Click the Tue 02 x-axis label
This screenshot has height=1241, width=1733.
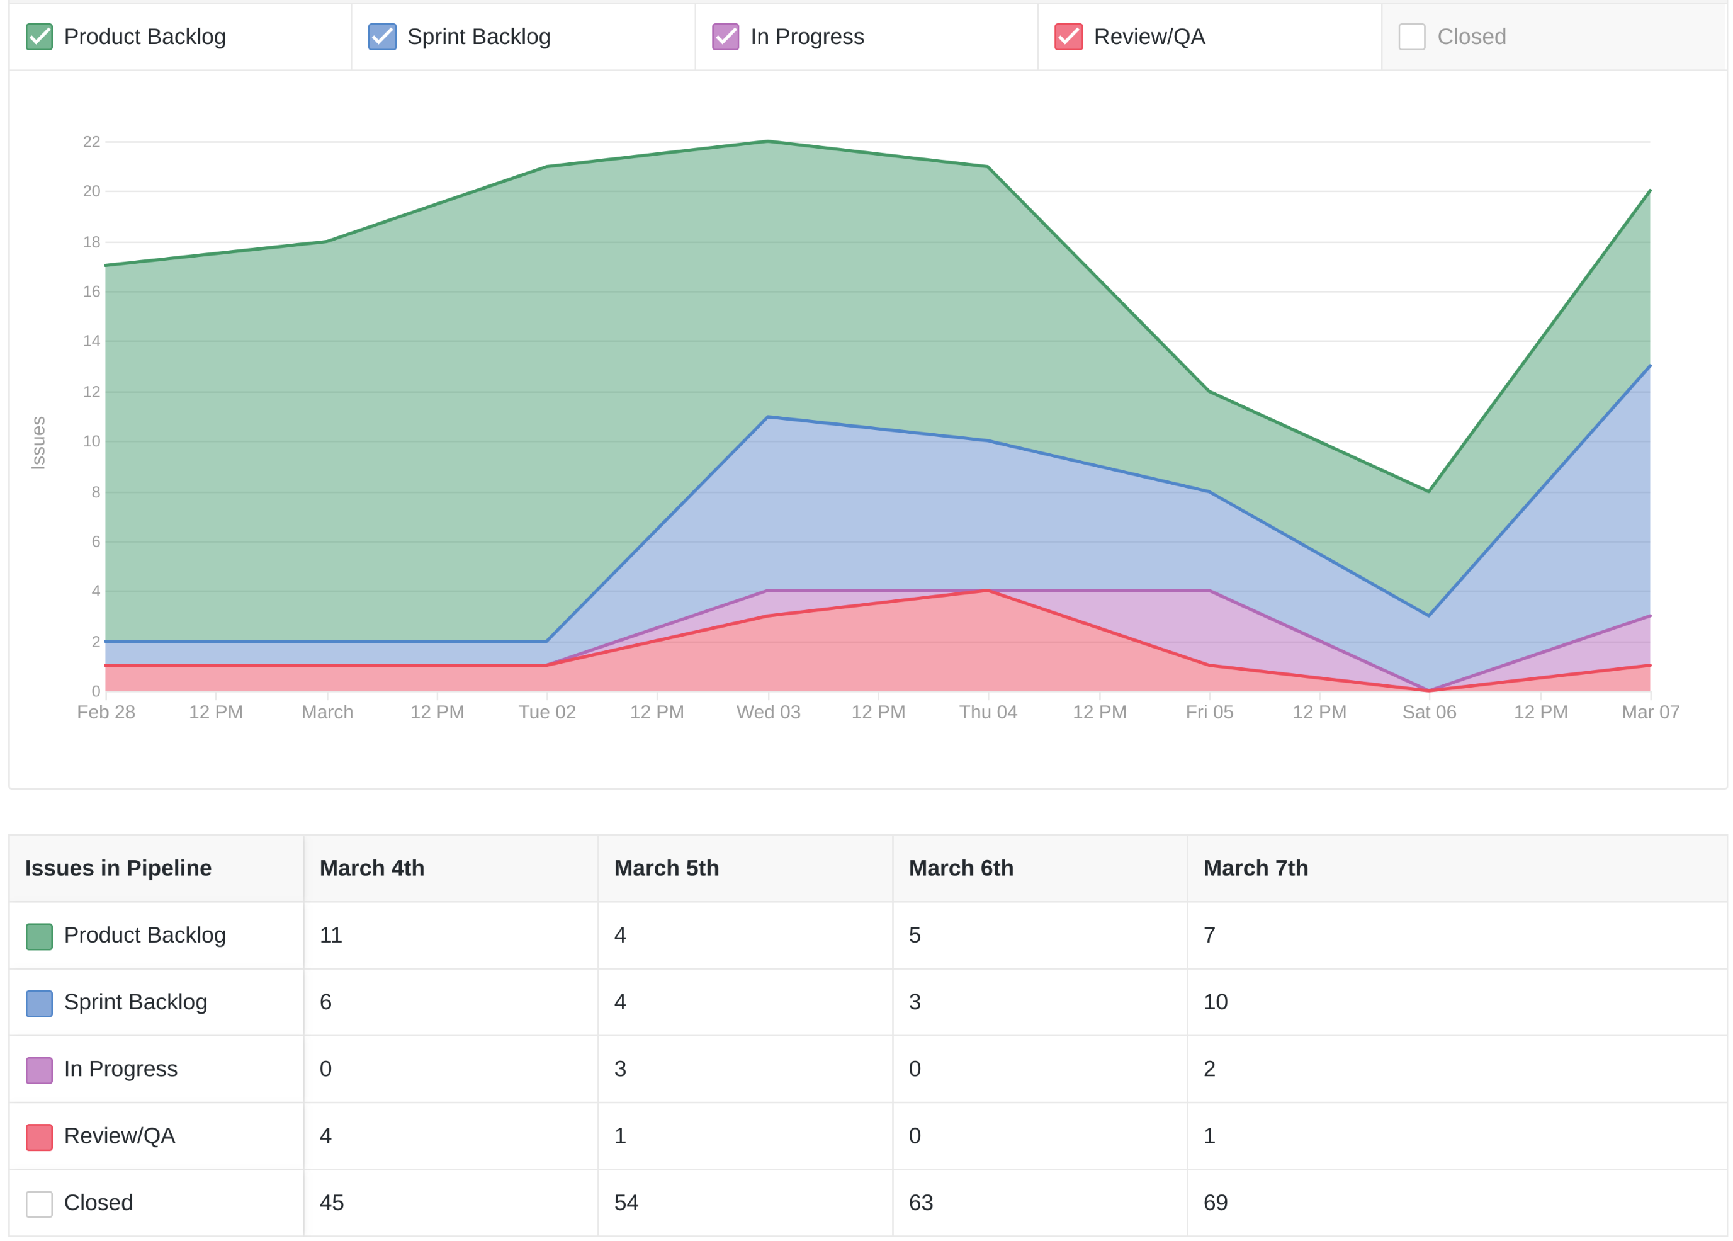pyautogui.click(x=546, y=711)
